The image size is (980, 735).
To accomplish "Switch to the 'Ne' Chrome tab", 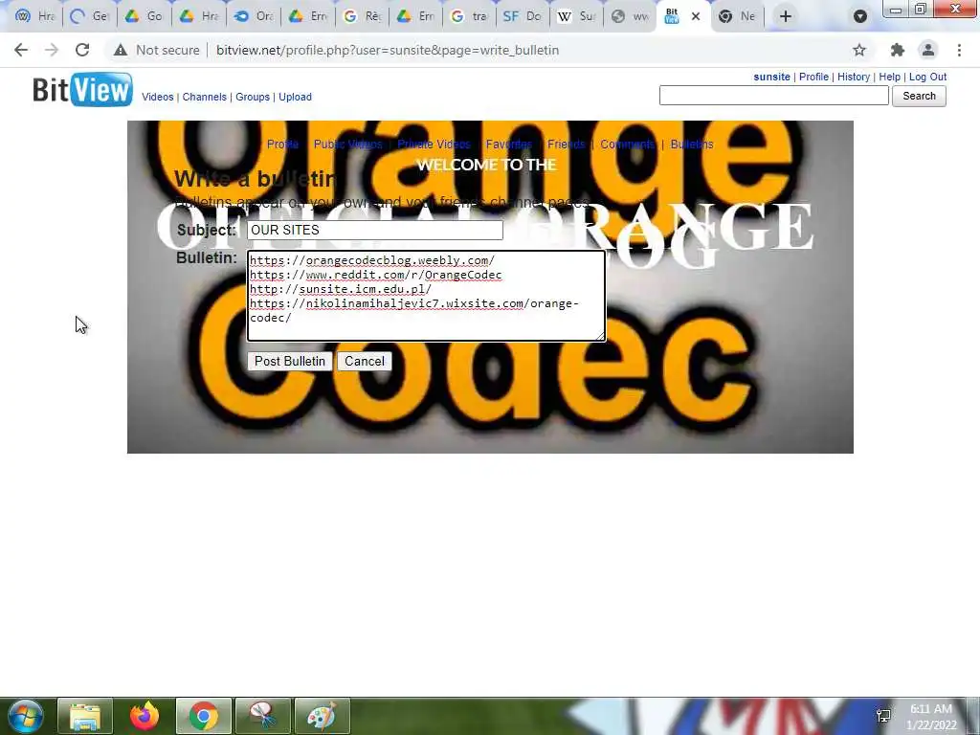I will (738, 17).
